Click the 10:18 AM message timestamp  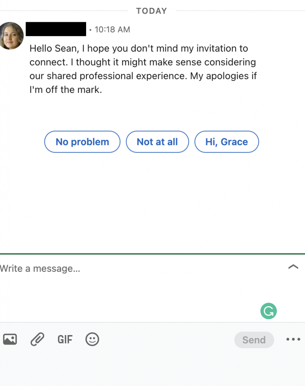pos(112,29)
